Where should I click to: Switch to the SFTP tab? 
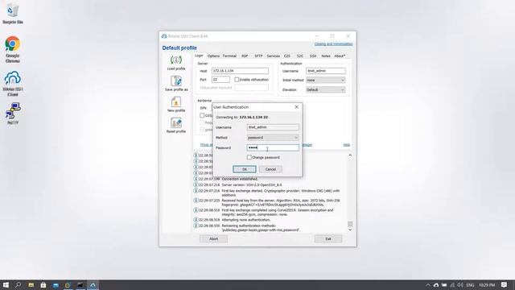click(x=258, y=56)
